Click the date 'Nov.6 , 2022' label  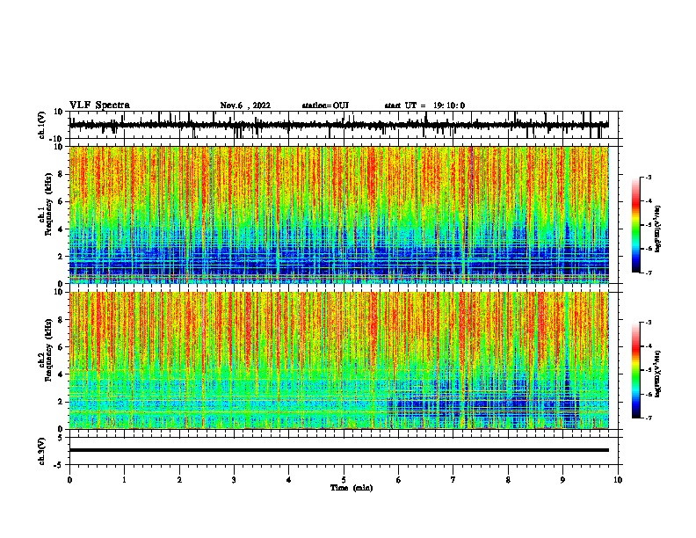pos(245,105)
